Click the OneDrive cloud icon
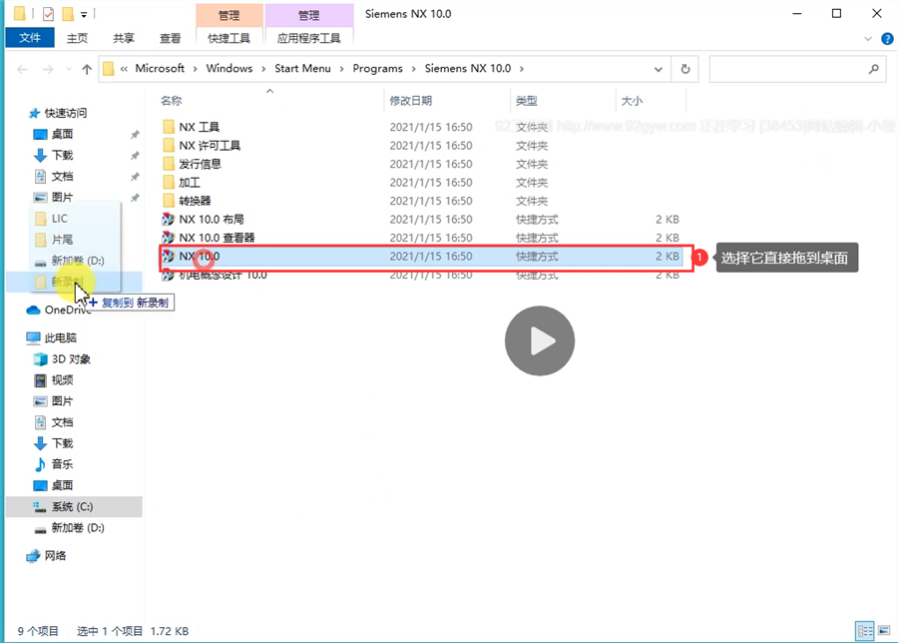Viewport: 898px width, 643px height. coord(33,311)
